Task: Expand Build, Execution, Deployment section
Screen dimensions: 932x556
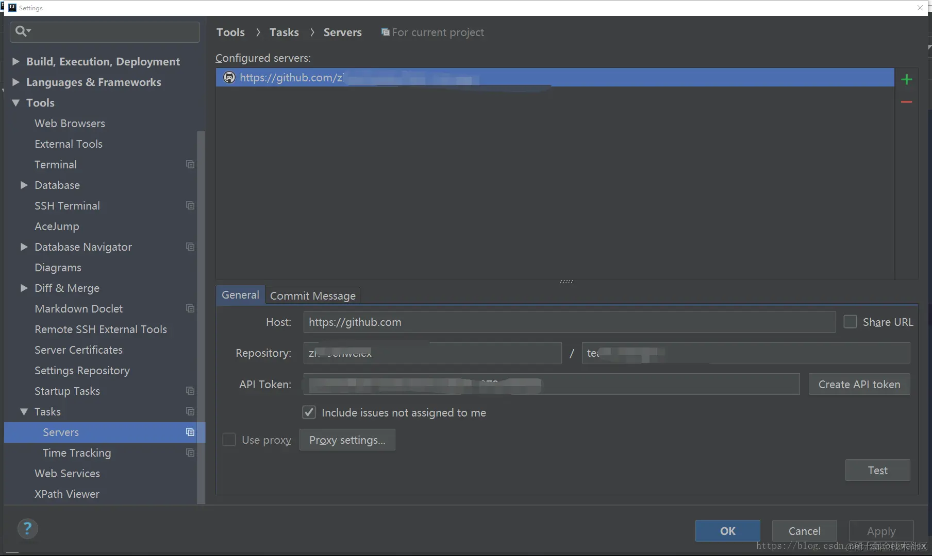Action: [15, 61]
